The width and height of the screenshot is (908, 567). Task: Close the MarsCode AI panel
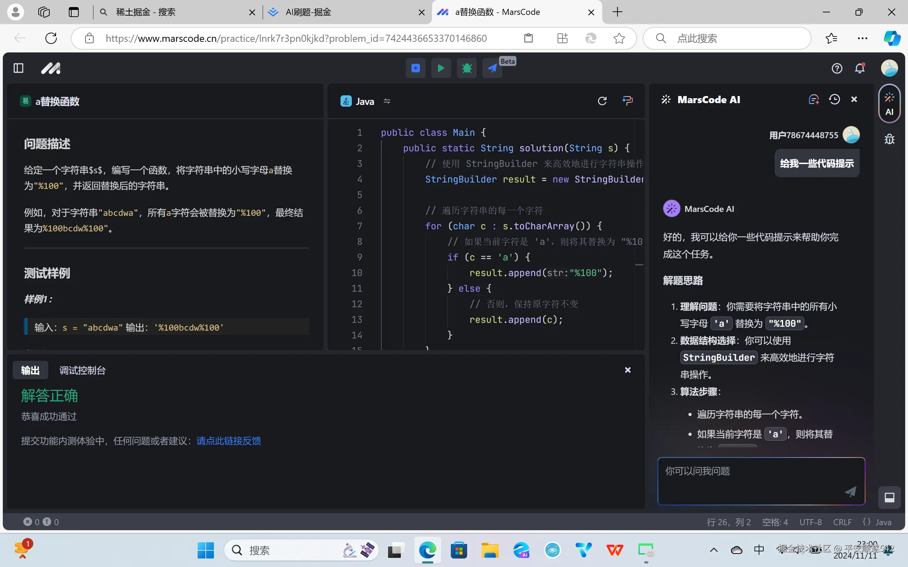pos(854,99)
